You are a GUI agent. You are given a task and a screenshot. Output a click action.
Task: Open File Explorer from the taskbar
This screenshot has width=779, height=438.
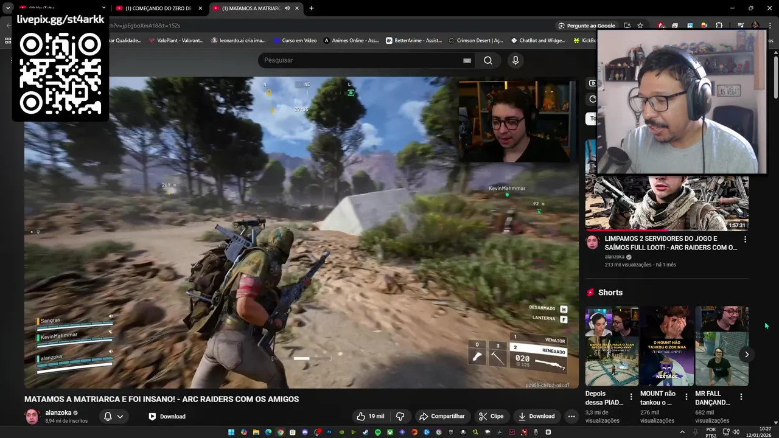256,432
